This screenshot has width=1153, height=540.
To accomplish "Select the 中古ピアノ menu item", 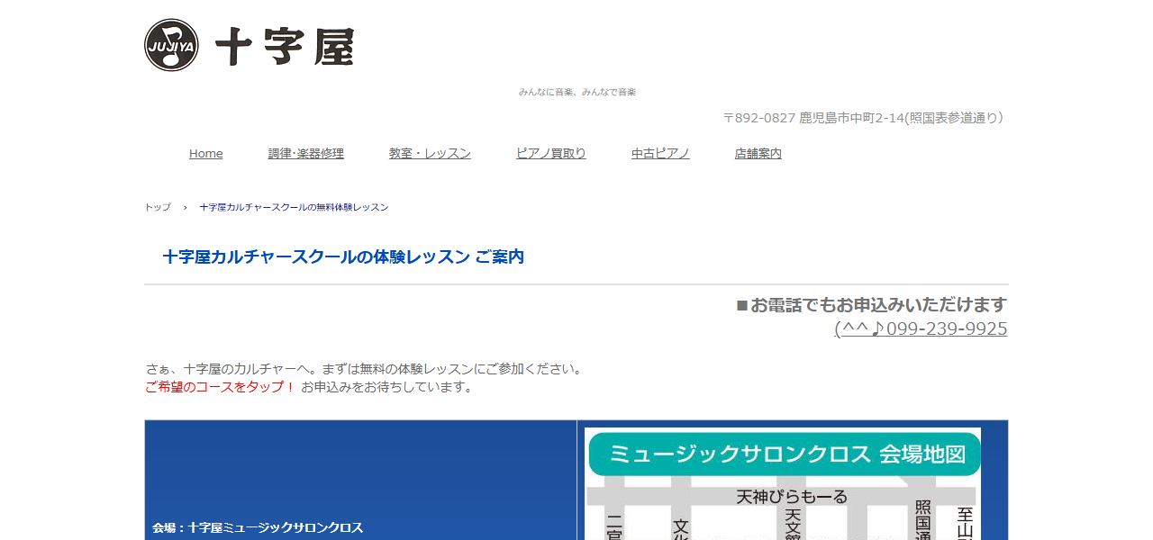I will [660, 154].
